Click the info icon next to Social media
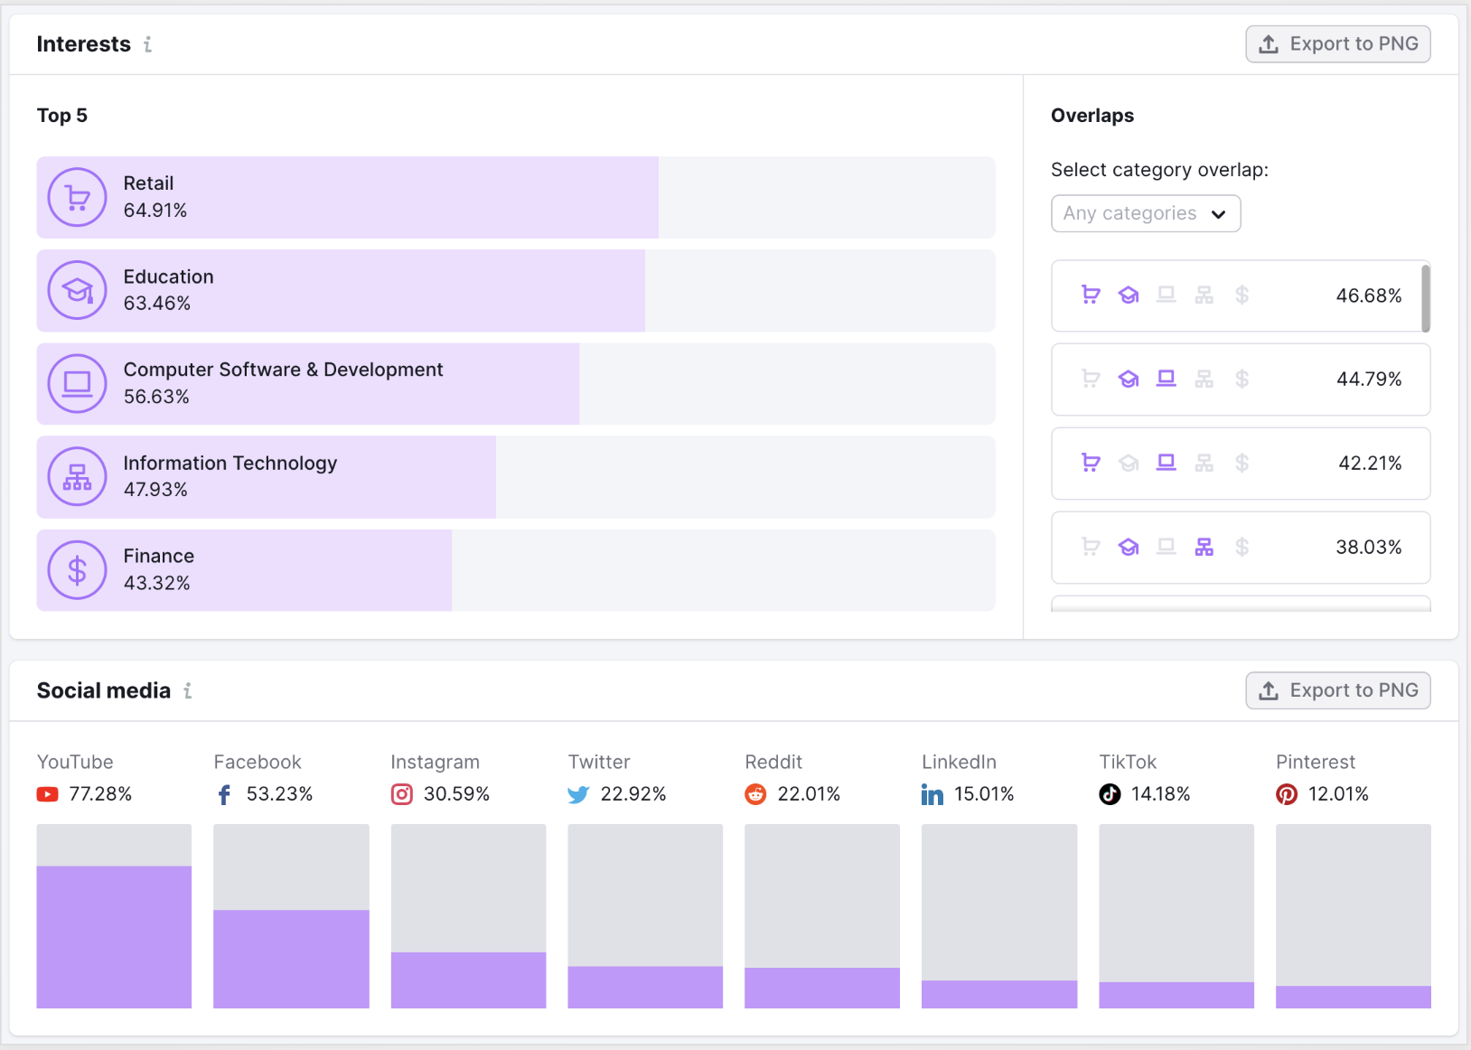This screenshot has height=1050, width=1471. pyautogui.click(x=188, y=691)
